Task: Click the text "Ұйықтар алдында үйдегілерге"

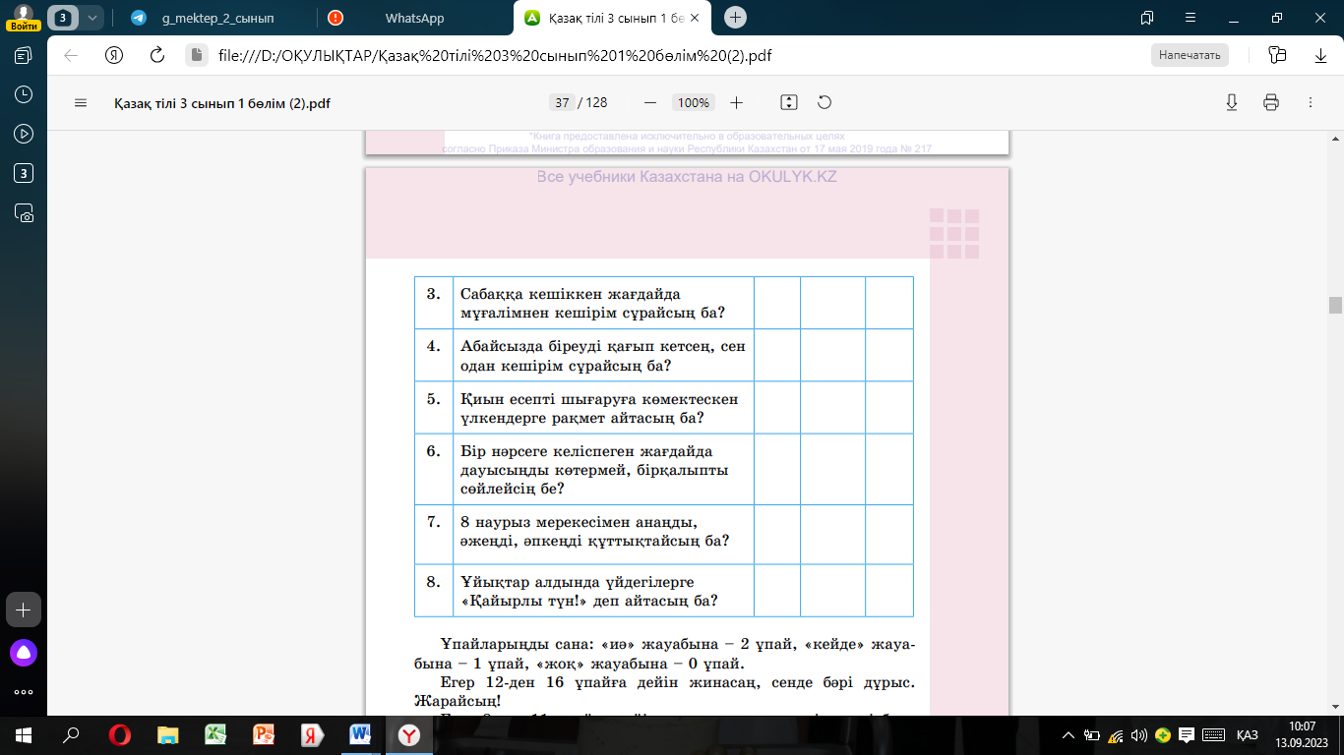Action: (579, 581)
